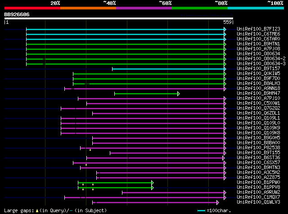Open the UniRef100_C5X0W1 entry
This screenshot has width=288, height=214.
click(x=258, y=103)
